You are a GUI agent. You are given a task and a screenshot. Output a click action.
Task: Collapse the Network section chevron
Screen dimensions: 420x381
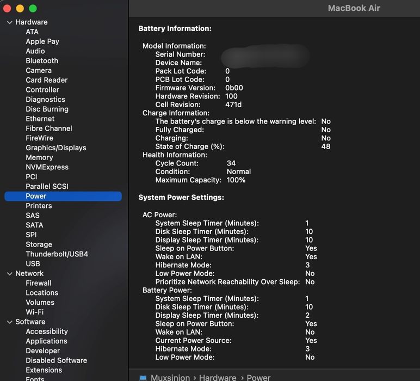pos(10,274)
